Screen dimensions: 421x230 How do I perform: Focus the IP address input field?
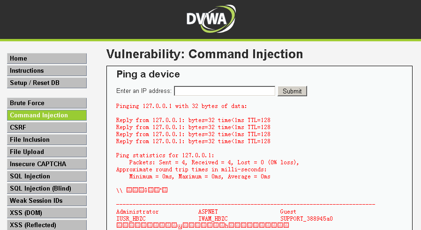click(x=224, y=91)
